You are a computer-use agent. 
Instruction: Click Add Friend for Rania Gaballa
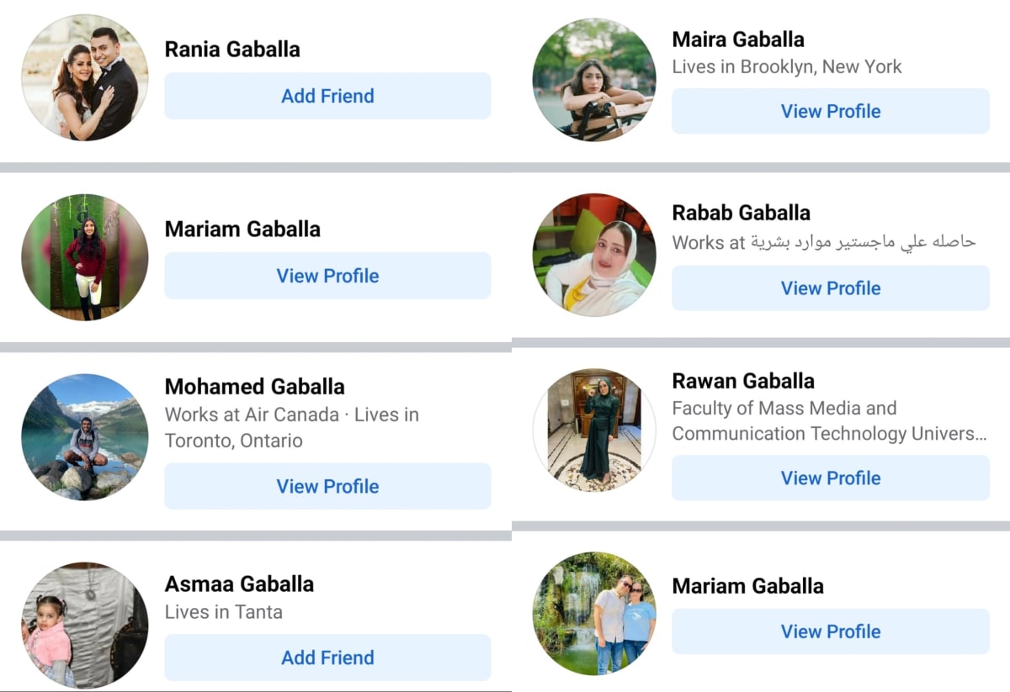click(x=327, y=96)
